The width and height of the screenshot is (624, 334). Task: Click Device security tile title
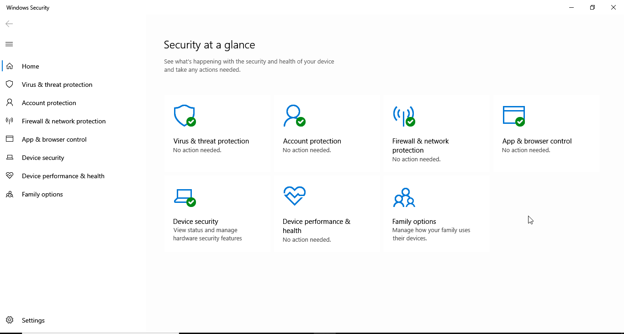tap(196, 222)
